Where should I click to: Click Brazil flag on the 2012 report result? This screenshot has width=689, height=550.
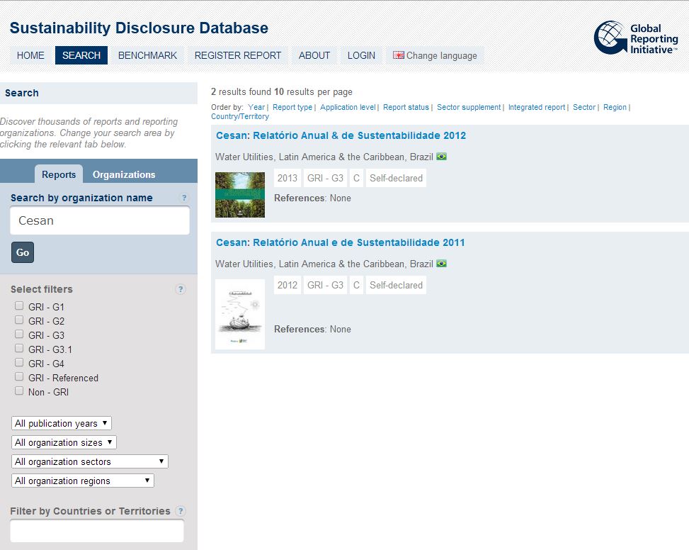pos(441,157)
